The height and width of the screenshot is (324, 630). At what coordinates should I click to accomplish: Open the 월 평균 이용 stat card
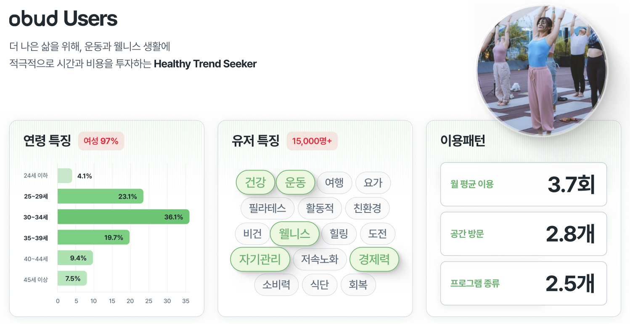[523, 184]
